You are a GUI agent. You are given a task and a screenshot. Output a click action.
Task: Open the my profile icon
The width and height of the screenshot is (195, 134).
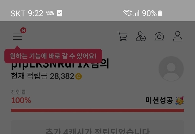(x=178, y=36)
